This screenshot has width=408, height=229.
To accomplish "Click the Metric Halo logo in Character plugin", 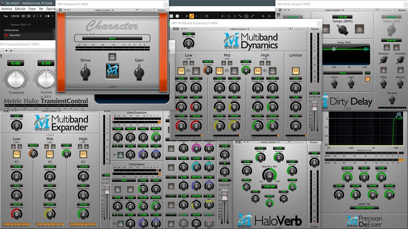I will coord(112,71).
